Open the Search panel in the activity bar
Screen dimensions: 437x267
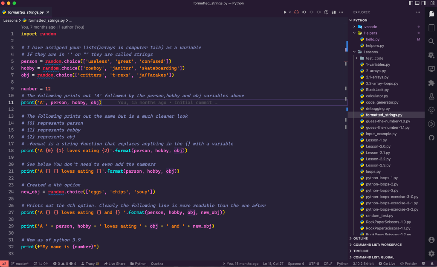[x=431, y=41]
